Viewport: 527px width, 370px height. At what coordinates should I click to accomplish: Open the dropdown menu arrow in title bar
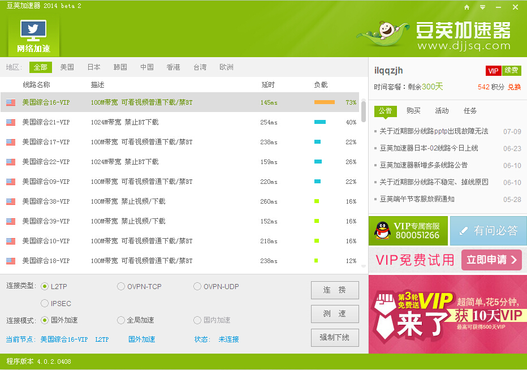(x=483, y=7)
